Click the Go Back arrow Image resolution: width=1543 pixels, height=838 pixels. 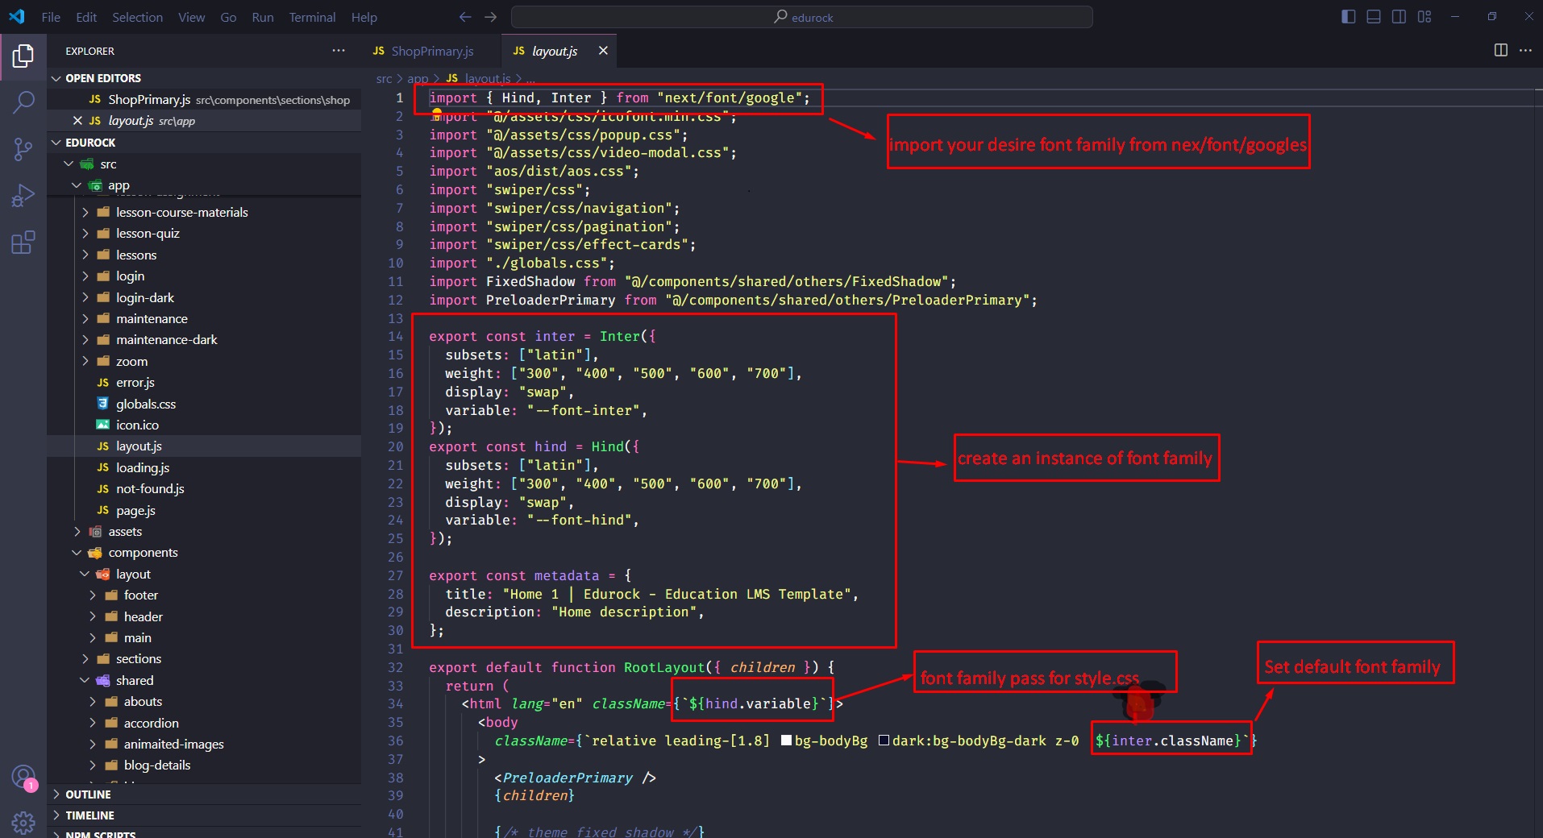tap(465, 17)
